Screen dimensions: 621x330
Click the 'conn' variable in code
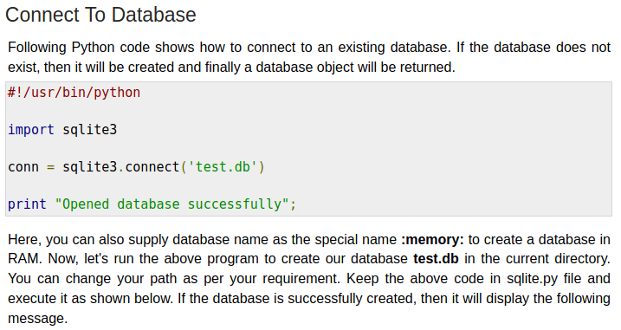click(x=23, y=167)
